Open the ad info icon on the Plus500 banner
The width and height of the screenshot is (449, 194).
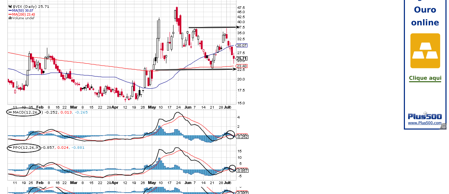coord(444,126)
